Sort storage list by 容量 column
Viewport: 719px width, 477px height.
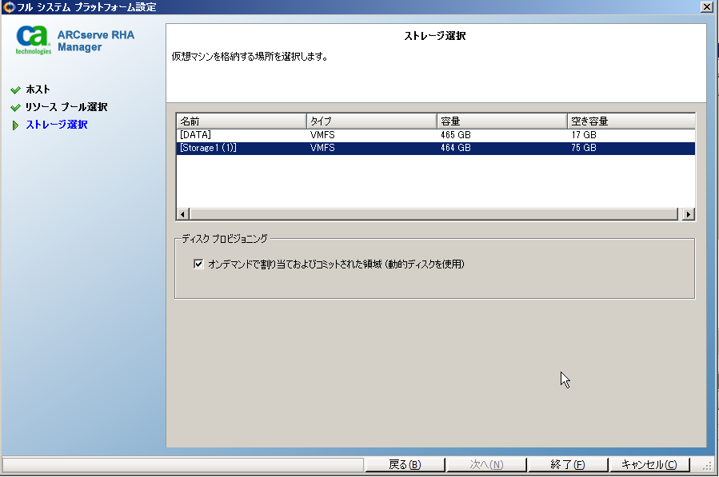tap(501, 121)
